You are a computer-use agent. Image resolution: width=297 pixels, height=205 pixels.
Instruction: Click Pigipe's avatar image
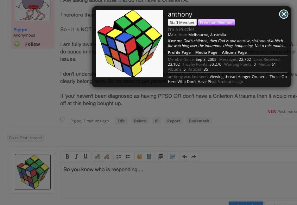33,10
